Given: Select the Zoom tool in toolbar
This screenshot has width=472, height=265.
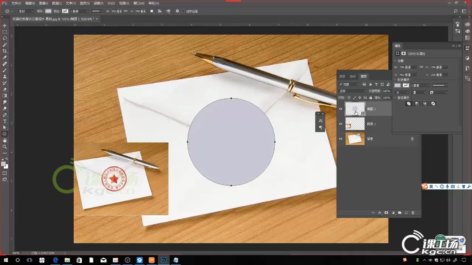Looking at the screenshot, I should point(5,146).
